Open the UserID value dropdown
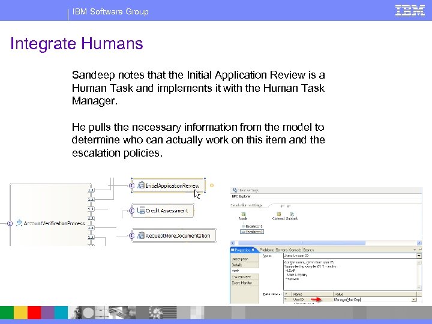Image resolution: width=432 pixels, height=324 pixels. [414, 299]
